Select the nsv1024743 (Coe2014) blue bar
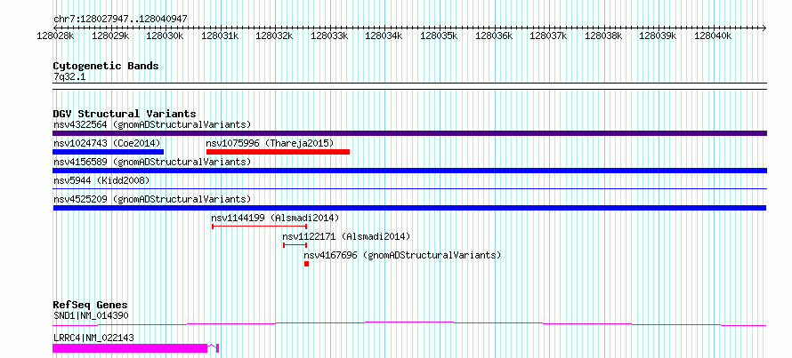 pos(108,152)
